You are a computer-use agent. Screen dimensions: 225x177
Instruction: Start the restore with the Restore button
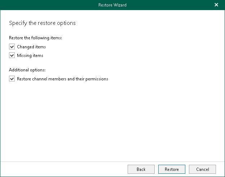(x=172, y=169)
